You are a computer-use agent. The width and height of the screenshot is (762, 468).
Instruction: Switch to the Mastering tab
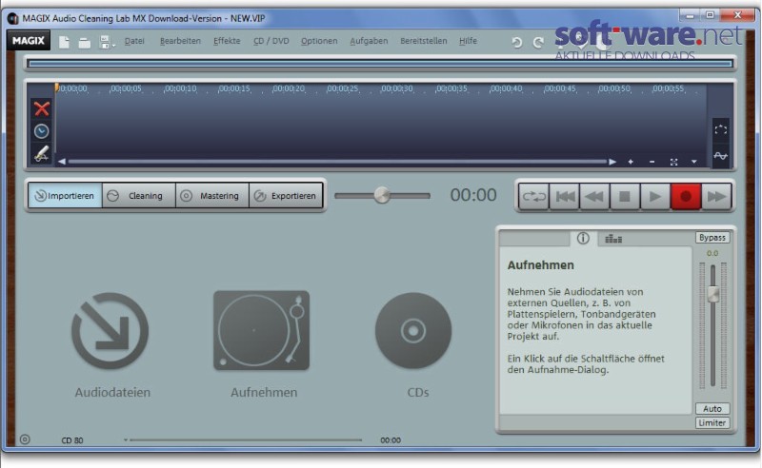coord(212,196)
